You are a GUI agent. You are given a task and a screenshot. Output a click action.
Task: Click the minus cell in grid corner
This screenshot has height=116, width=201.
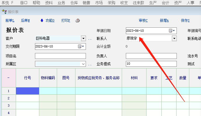8,78
